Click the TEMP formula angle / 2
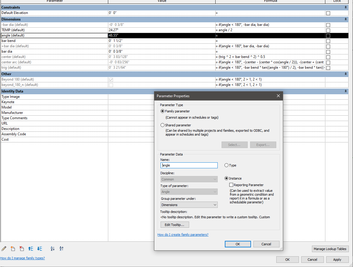Image resolution: width=353 pixels, height=267 pixels. pos(225,30)
